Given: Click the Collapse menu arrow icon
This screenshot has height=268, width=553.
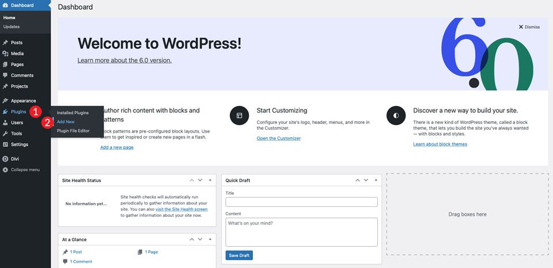Looking at the screenshot, I should point(5,170).
